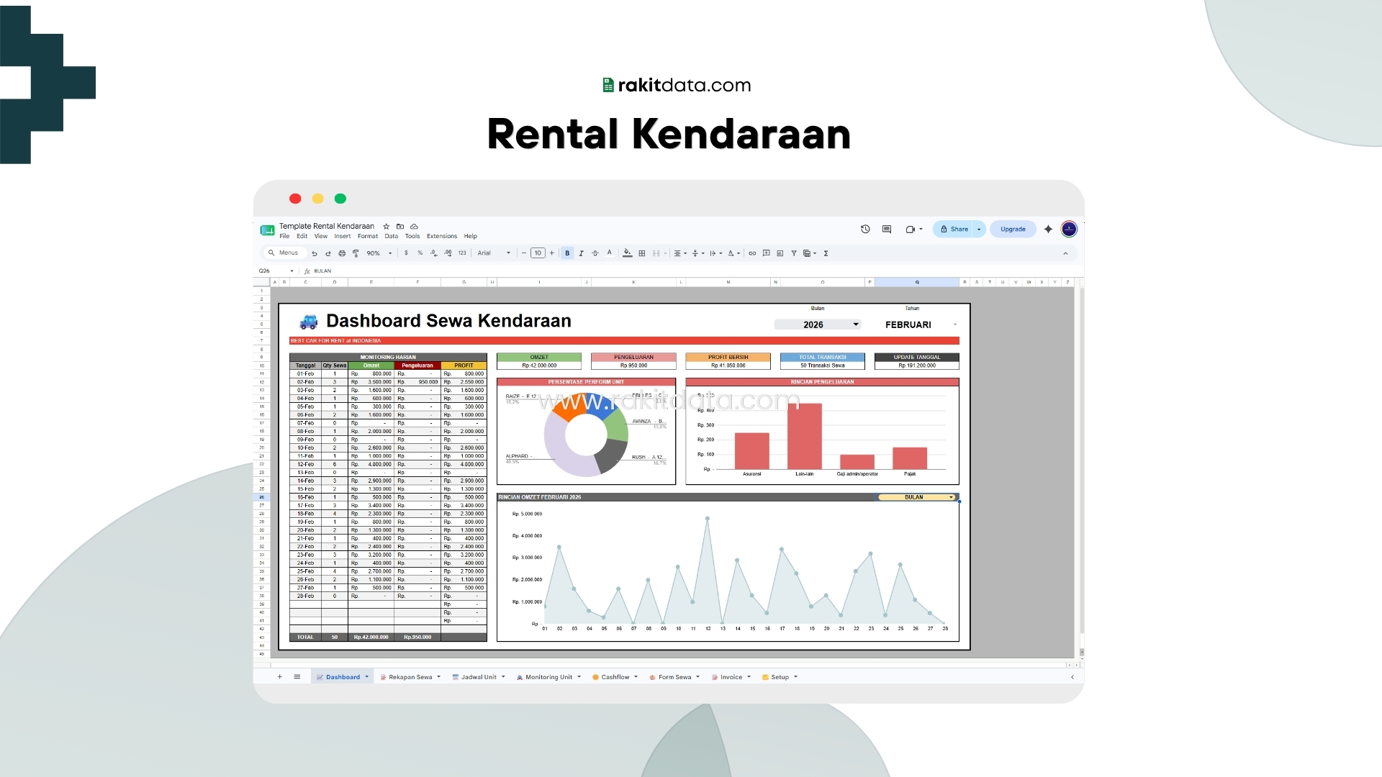
Task: Click the redo icon in the toolbar
Action: coord(328,253)
